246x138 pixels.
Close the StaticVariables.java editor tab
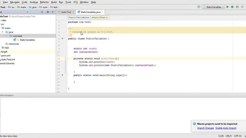tap(103, 12)
